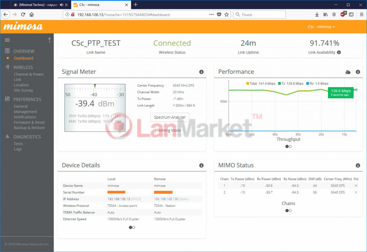Open Channel & Power settings page
Viewport: 367px width, 252px height.
[x=29, y=74]
